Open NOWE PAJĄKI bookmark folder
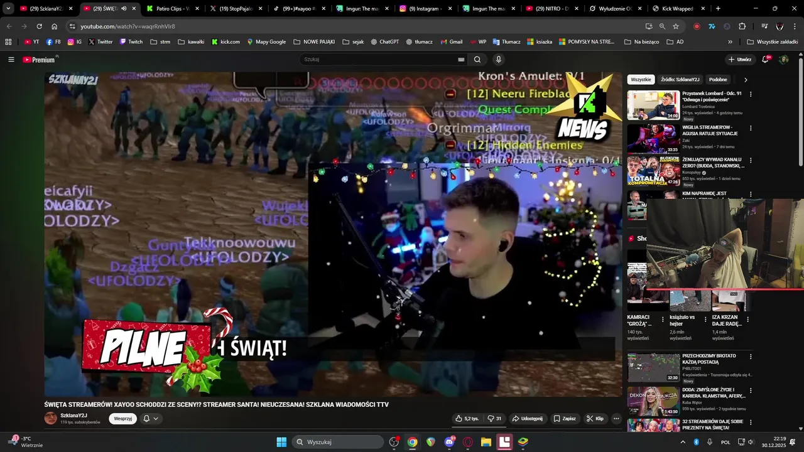 (x=313, y=42)
